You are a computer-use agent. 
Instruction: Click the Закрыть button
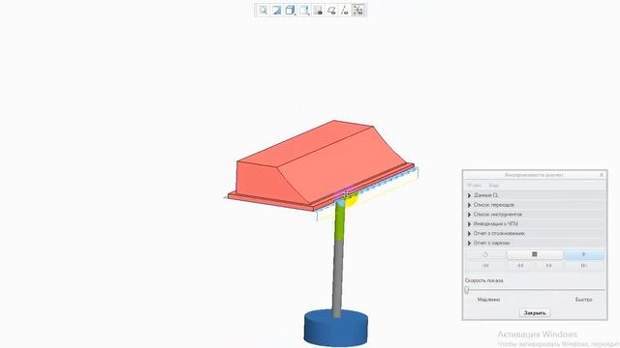tap(535, 313)
